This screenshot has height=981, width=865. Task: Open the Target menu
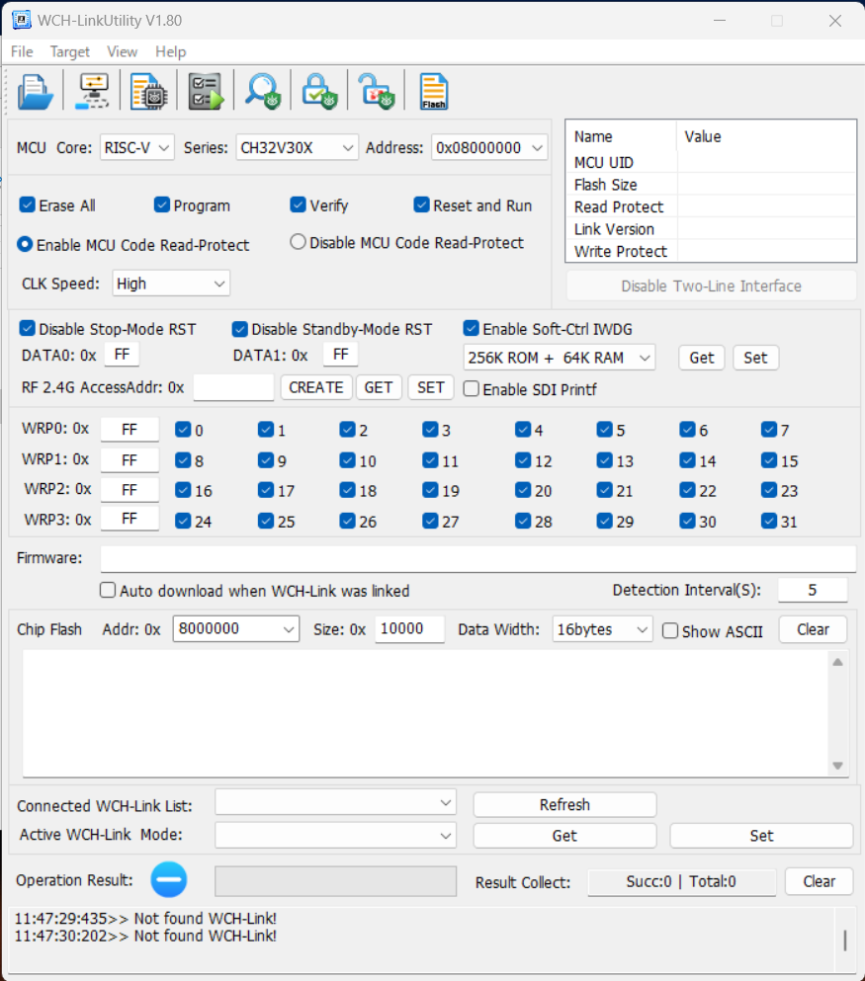pos(69,52)
